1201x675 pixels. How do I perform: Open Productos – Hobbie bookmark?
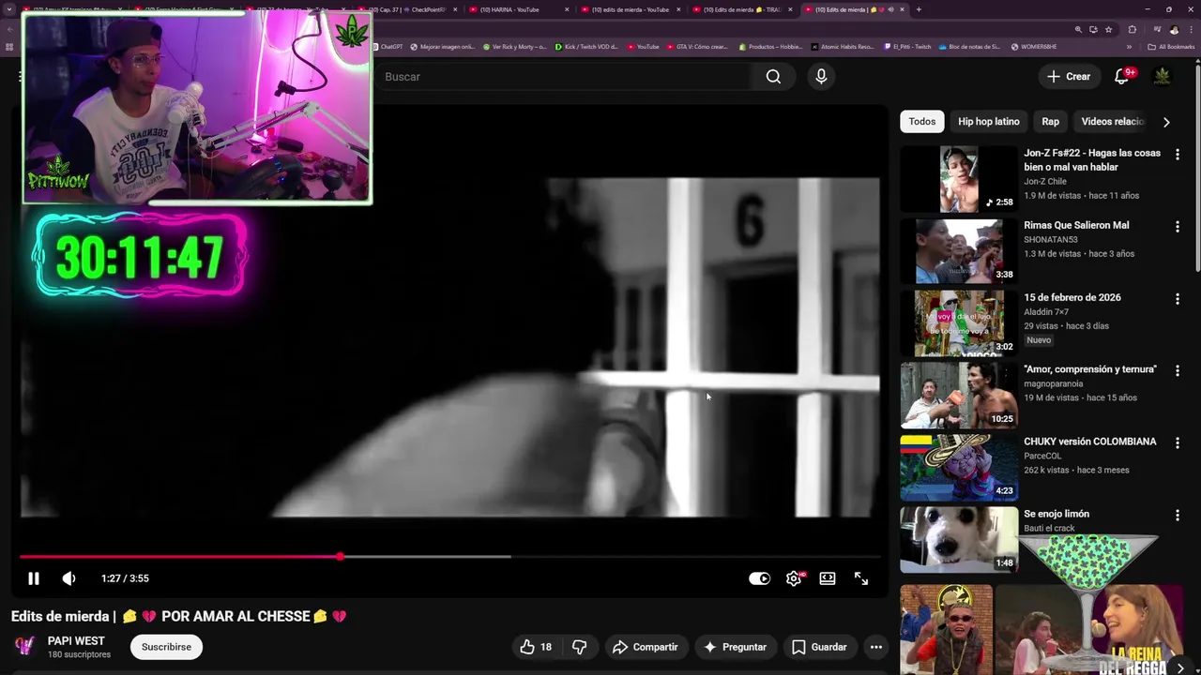click(770, 46)
